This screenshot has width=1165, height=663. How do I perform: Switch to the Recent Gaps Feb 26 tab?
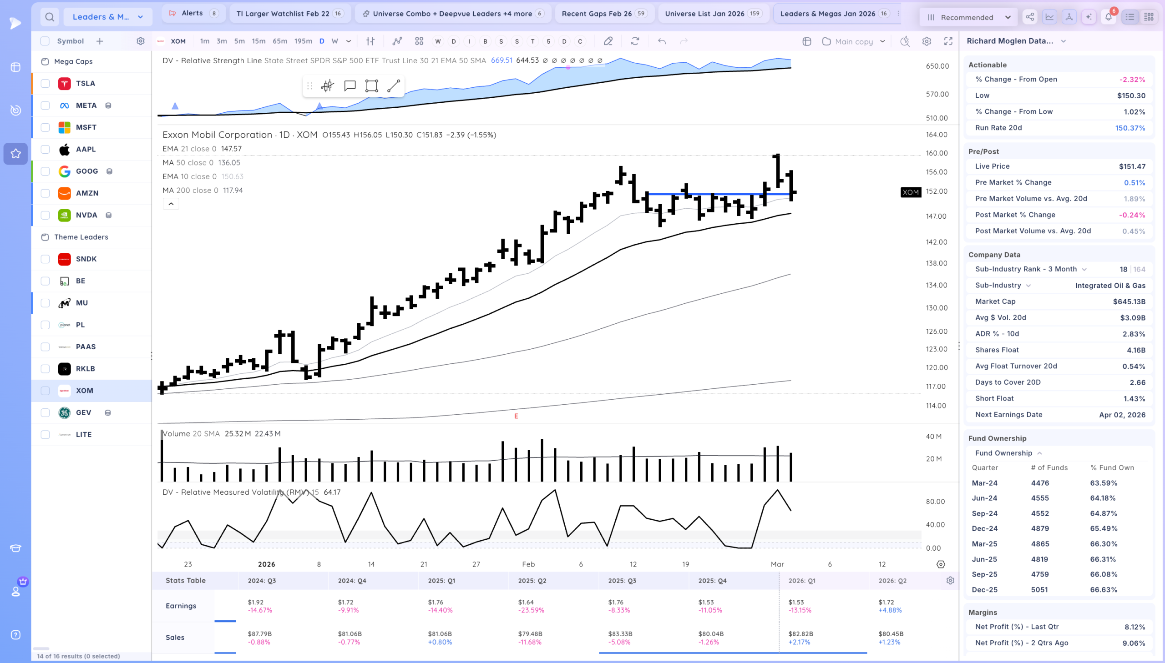pyautogui.click(x=604, y=14)
